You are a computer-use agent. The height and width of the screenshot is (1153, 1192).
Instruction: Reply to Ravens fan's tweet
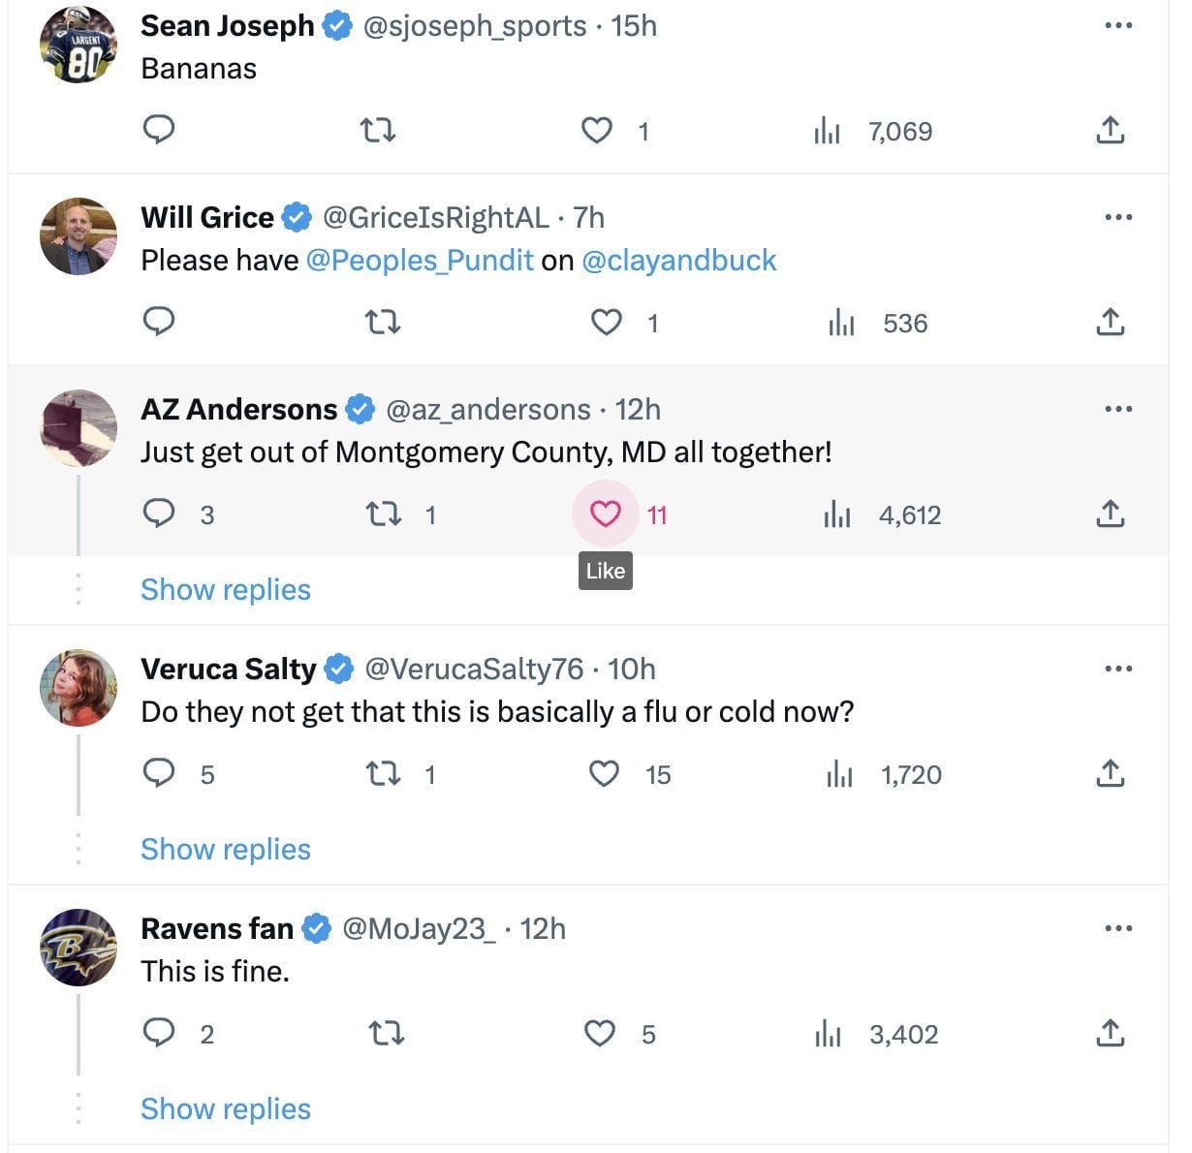(158, 1033)
